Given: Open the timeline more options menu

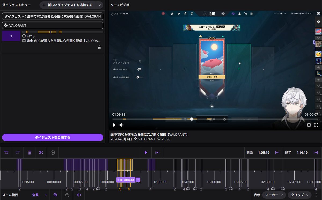Looking at the screenshot, I should [316, 195].
